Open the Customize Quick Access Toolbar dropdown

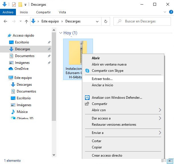[25, 5]
